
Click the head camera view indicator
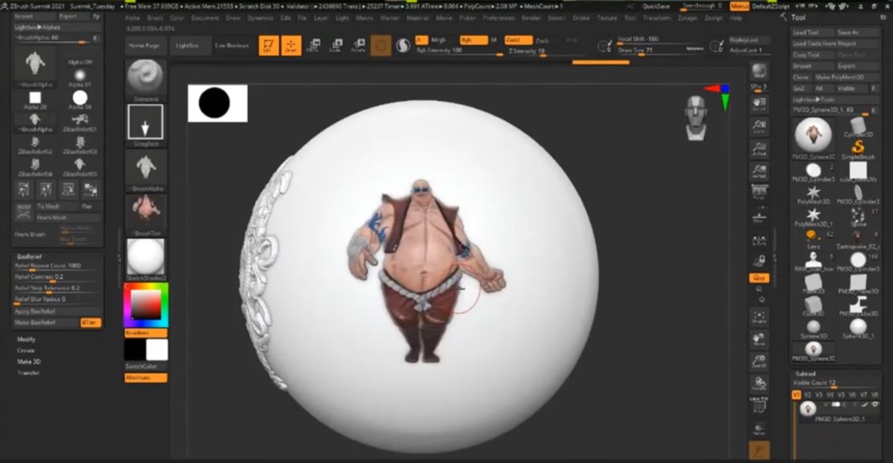click(695, 117)
